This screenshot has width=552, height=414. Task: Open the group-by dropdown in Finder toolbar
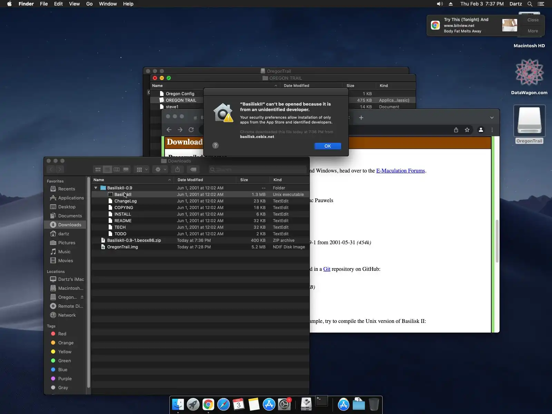[x=141, y=169]
